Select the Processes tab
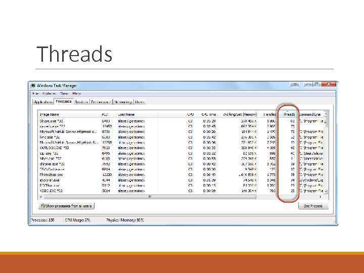This screenshot has height=273, width=364. click(x=64, y=102)
